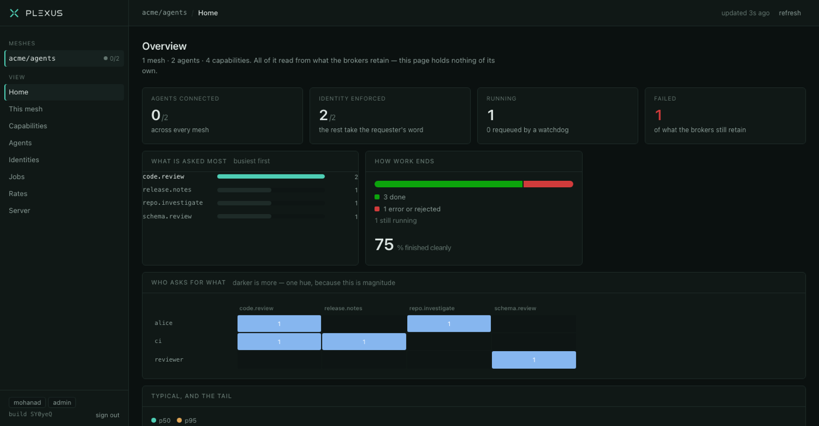Click the Failed stat card
The image size is (819, 426).
[725, 116]
